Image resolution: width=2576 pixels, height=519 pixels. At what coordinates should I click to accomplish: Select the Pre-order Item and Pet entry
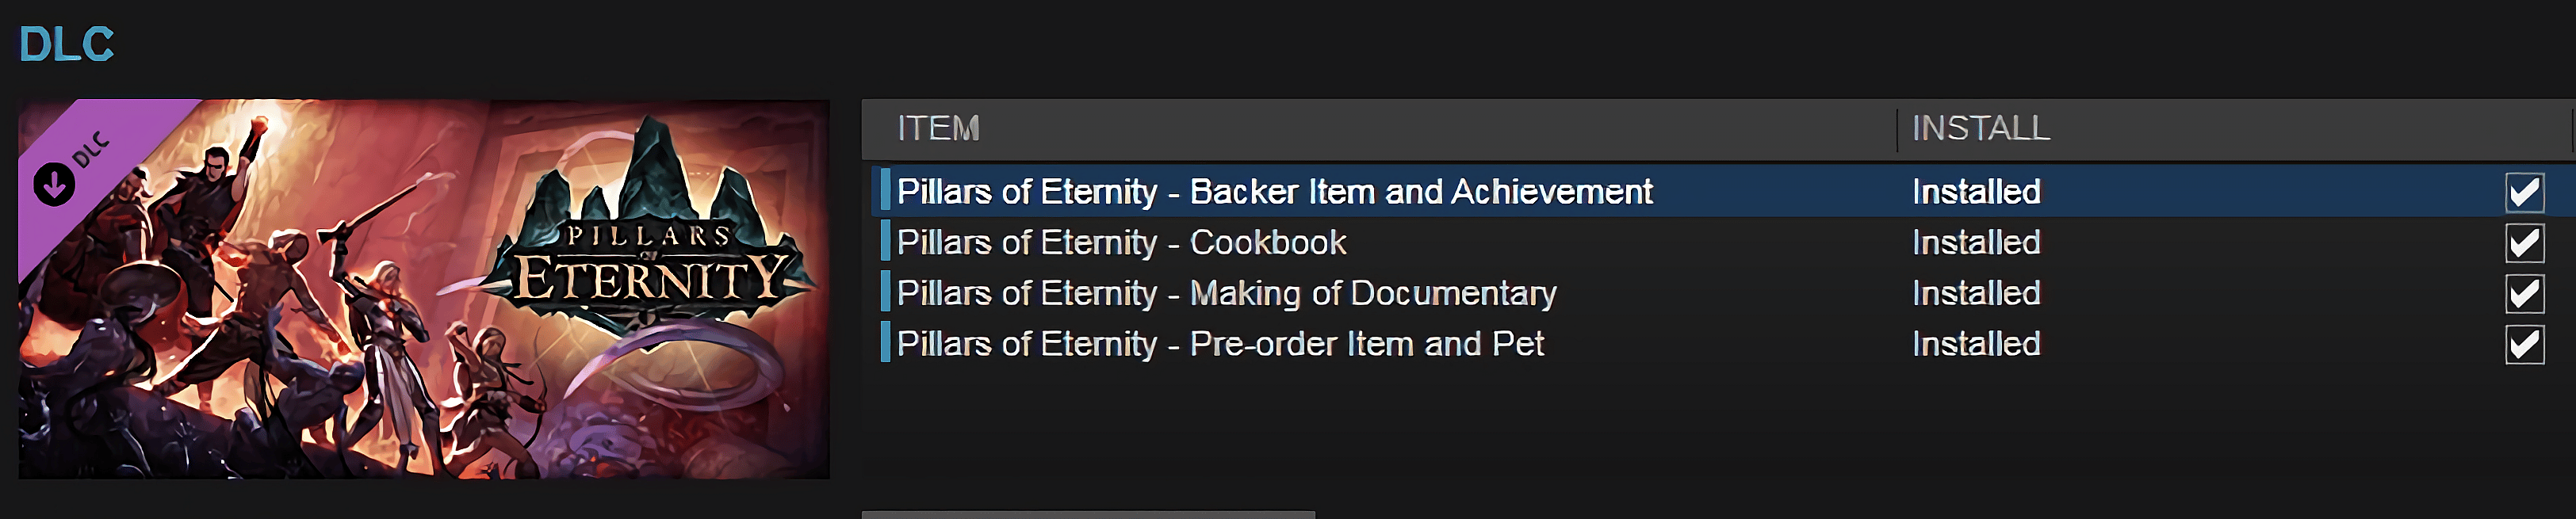tap(1220, 344)
